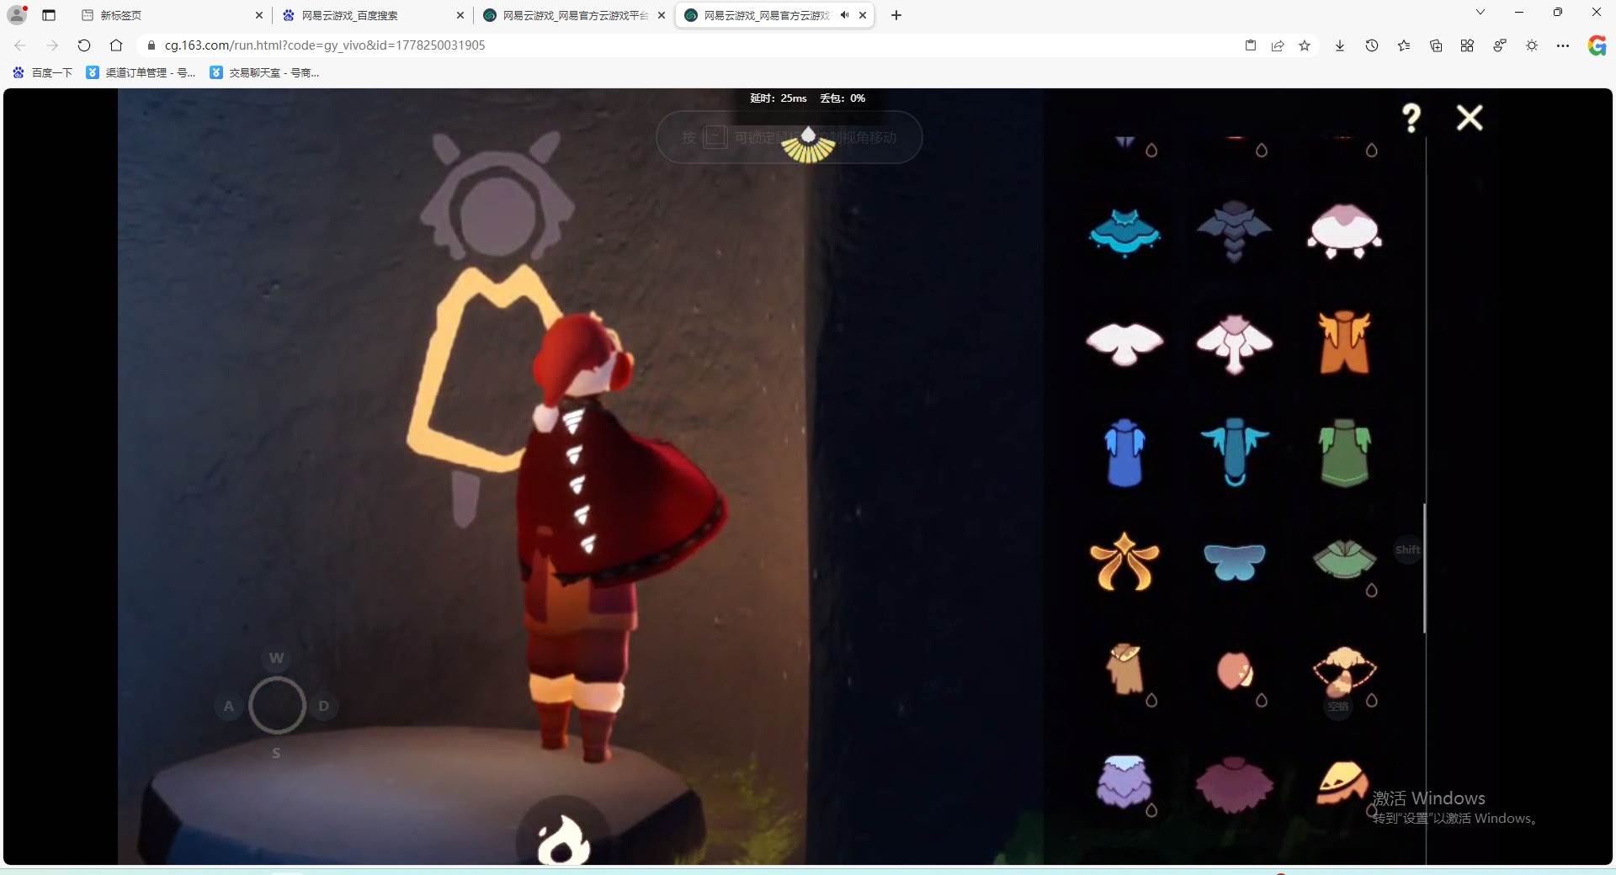Viewport: 1616px width, 875px height.
Task: Click the S movement key
Action: 276,753
